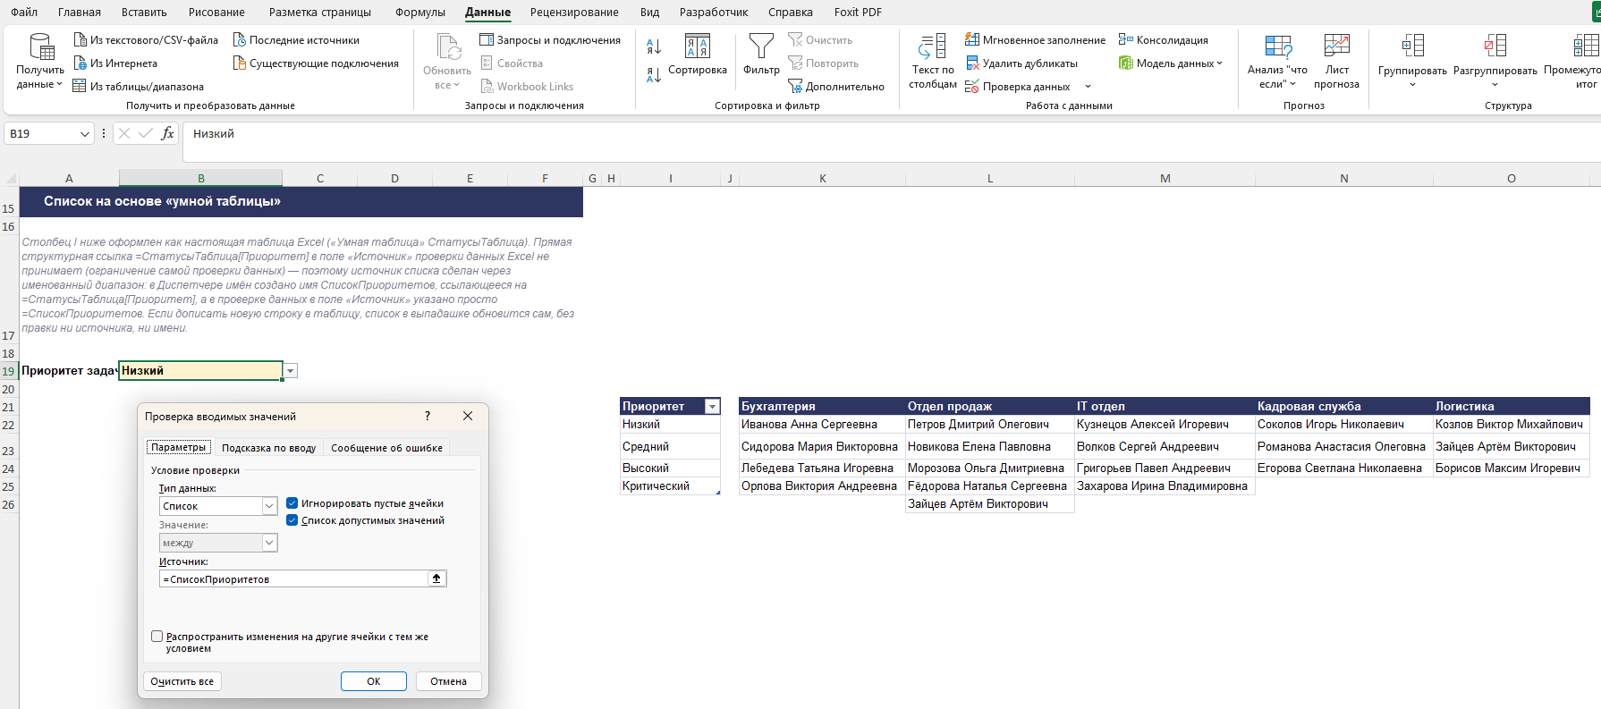Image resolution: width=1601 pixels, height=709 pixels.
Task: Open Существующие подключения
Action: pos(316,63)
